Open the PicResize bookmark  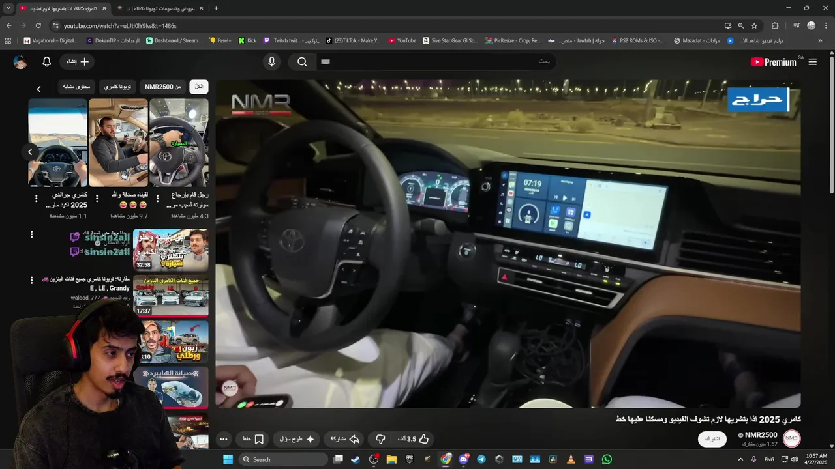coord(513,40)
